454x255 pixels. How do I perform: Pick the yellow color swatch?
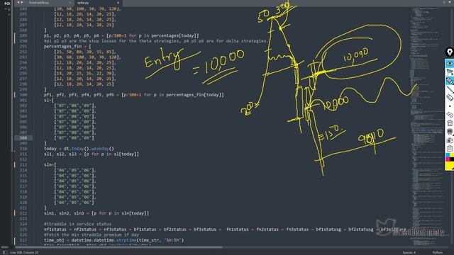(x=449, y=166)
